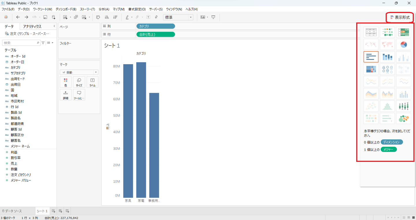Open the ワークシート(W) menu
The height and width of the screenshot is (220, 416).
tap(42, 9)
